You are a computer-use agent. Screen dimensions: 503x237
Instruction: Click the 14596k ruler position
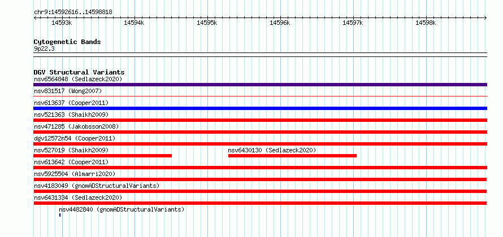[x=280, y=23]
